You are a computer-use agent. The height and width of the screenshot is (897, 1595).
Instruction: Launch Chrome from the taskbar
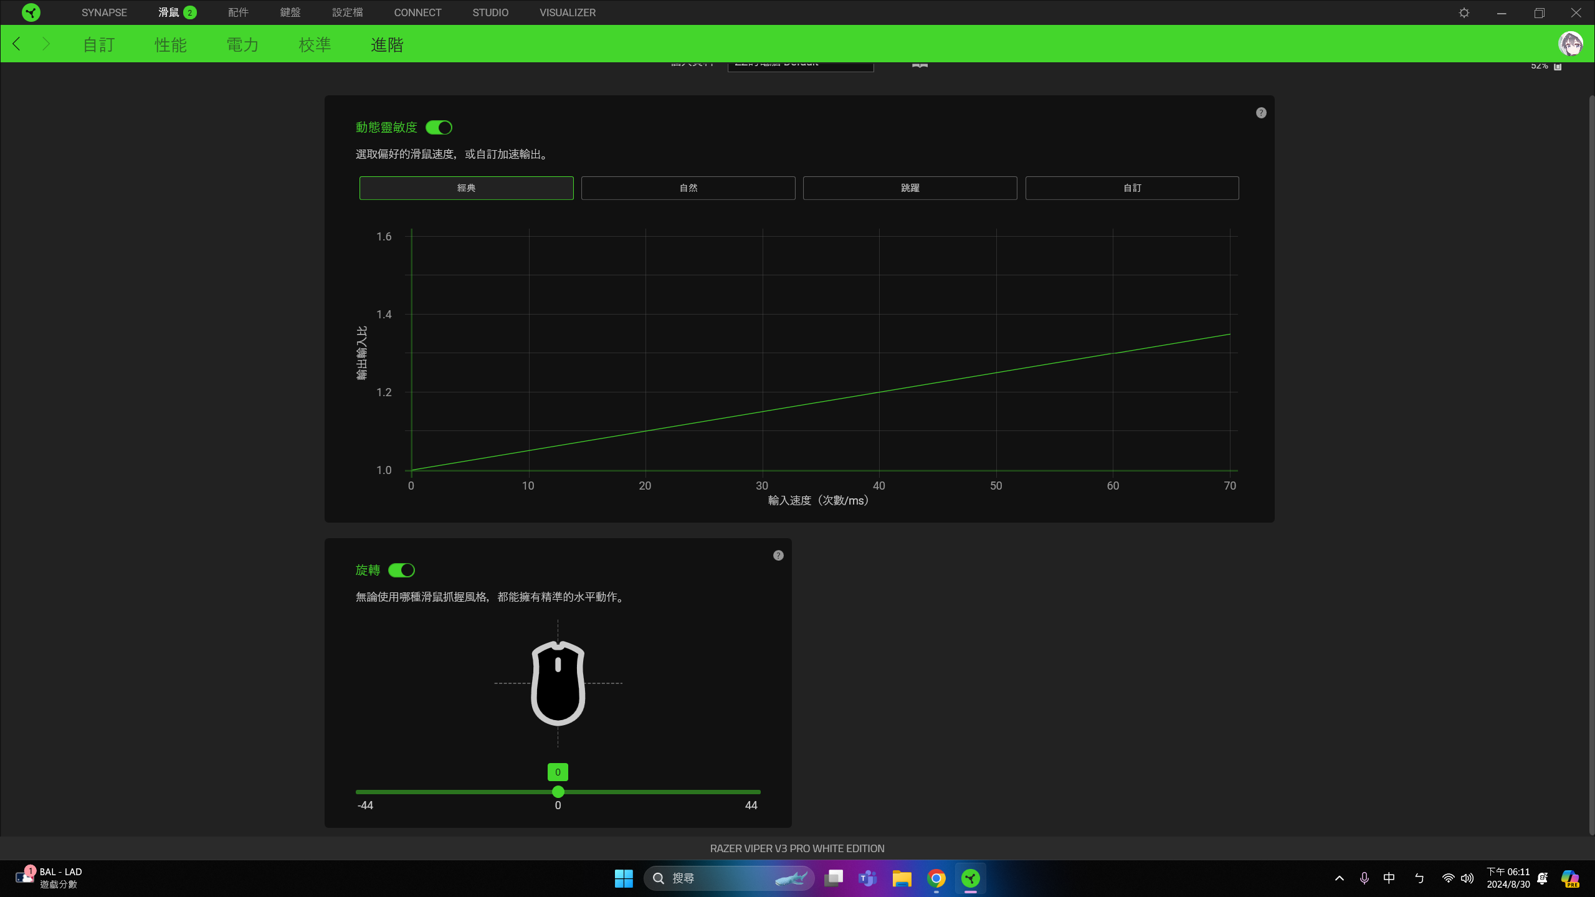pyautogui.click(x=936, y=878)
